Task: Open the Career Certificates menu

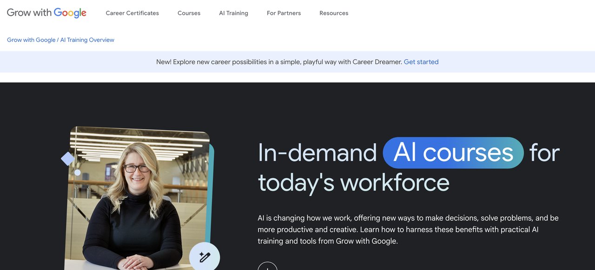Action: coord(132,13)
